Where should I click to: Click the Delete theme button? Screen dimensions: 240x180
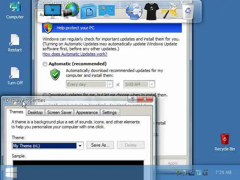[130, 145]
